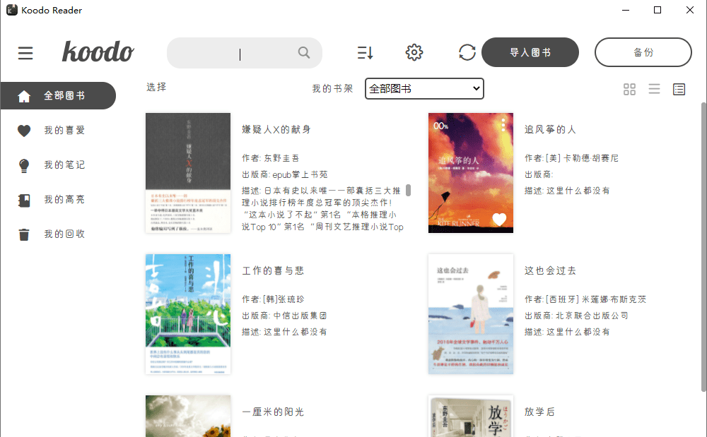Open more options on 追风筝的人 cover
The height and width of the screenshot is (437, 707).
click(x=503, y=125)
